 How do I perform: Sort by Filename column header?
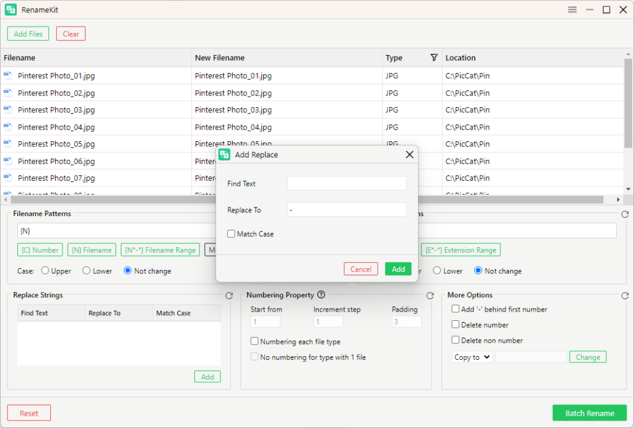96,58
